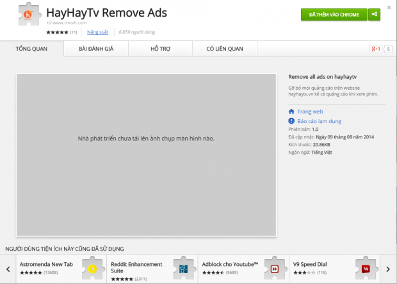Click the 6.859 người dùng text
The image size is (397, 284).
(x=137, y=32)
